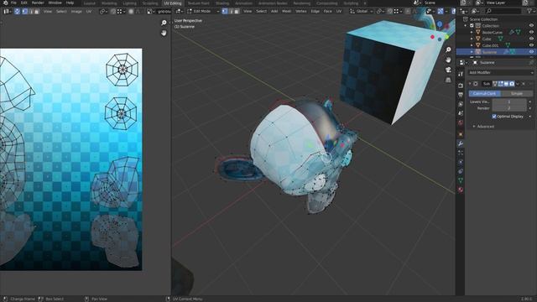
Task: Hide Collection with its eye icon
Action: [531, 26]
